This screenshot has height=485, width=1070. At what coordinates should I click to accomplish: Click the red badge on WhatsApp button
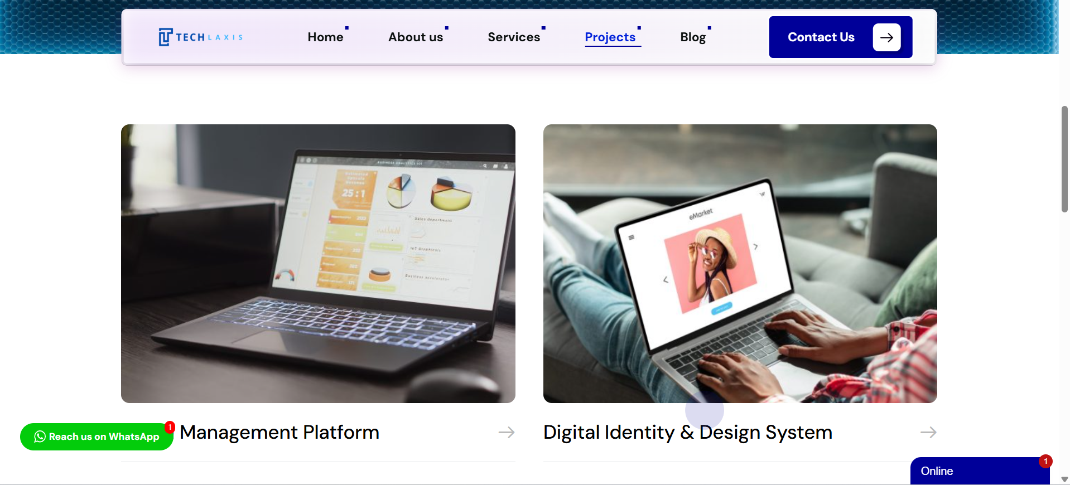click(x=170, y=427)
